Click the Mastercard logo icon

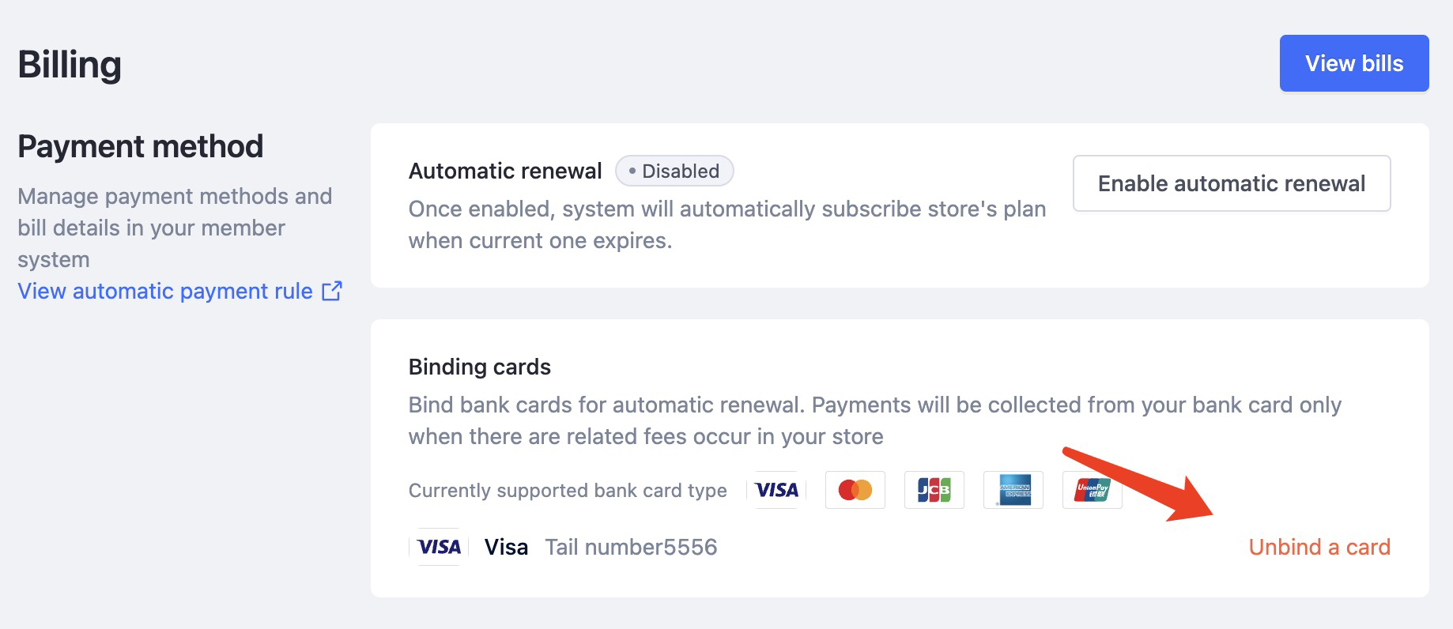click(x=855, y=490)
